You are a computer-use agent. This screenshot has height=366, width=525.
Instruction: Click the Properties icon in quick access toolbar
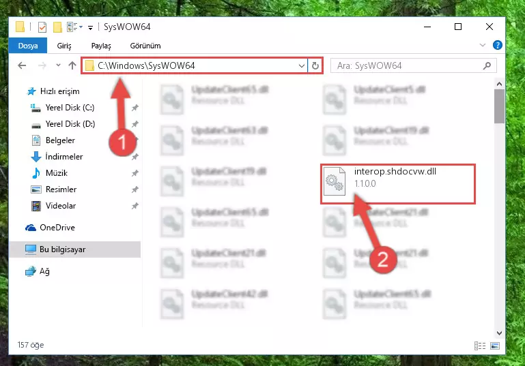pyautogui.click(x=42, y=27)
